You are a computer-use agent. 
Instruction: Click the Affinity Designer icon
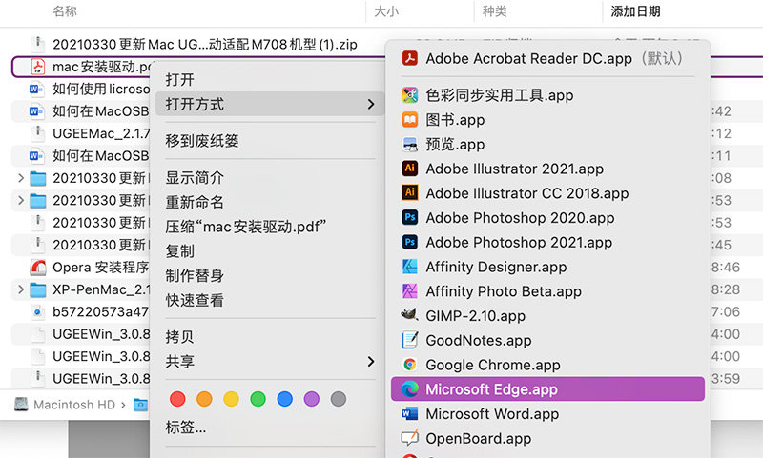410,267
